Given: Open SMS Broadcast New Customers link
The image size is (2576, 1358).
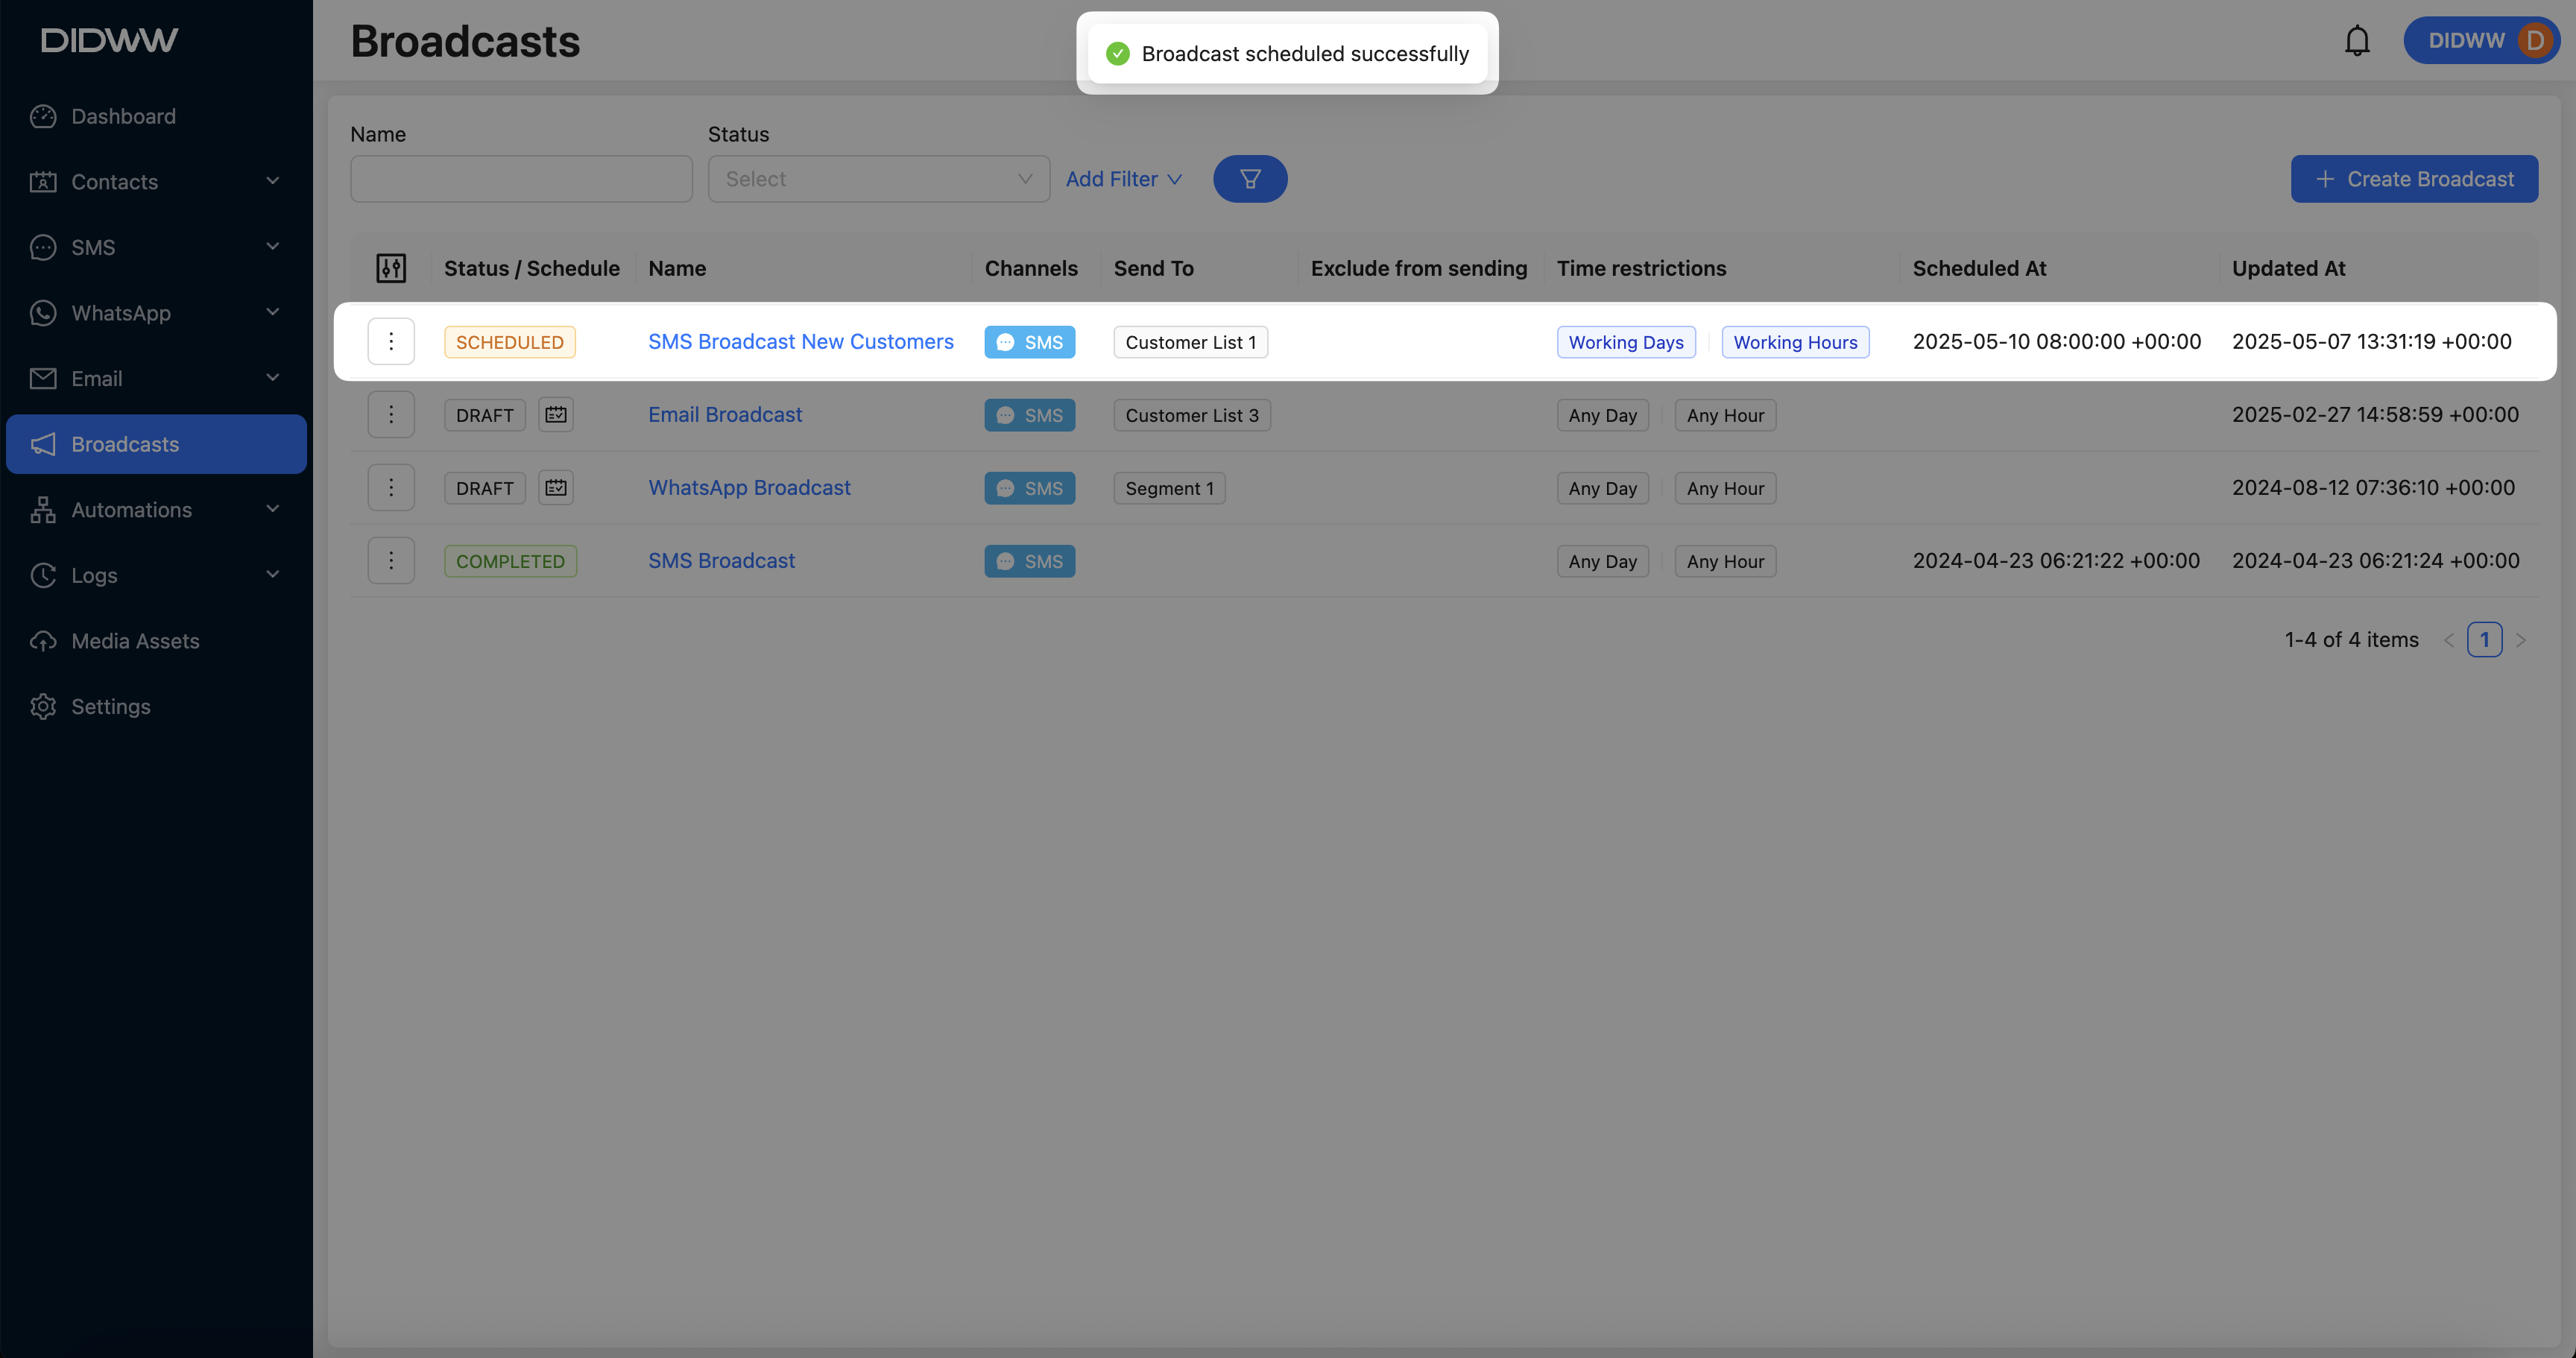Looking at the screenshot, I should coord(800,342).
